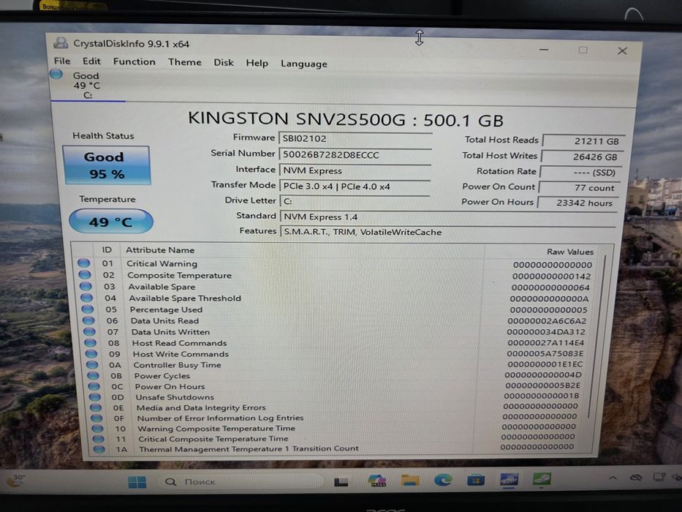Click the KINGSTON SNV2S500G model title
682x512 pixels.
(346, 119)
